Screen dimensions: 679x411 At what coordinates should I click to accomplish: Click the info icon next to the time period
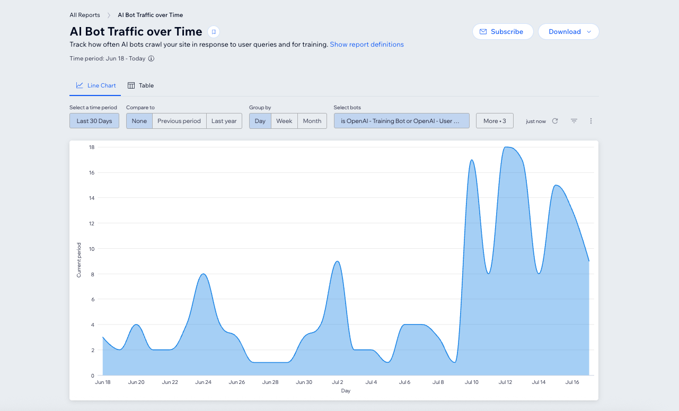click(151, 58)
